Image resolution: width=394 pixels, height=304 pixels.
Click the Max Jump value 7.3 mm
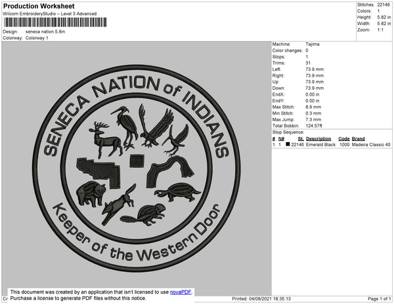click(313, 119)
